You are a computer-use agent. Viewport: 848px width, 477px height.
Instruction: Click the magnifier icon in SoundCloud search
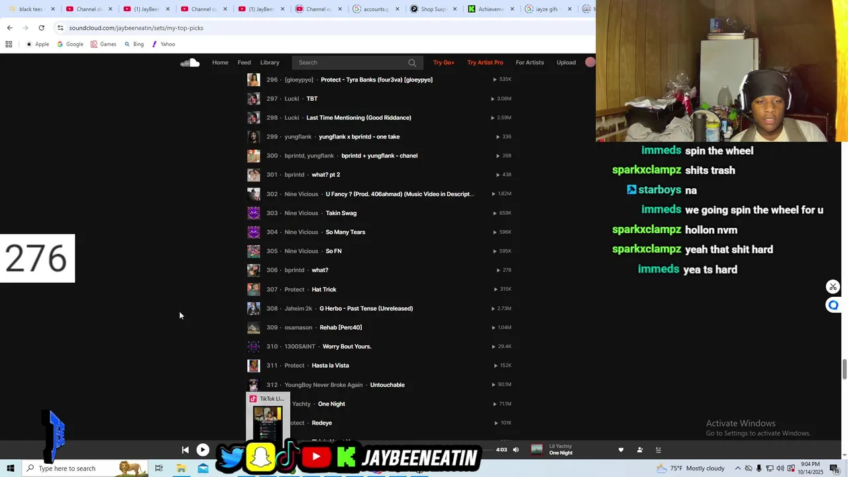click(412, 62)
